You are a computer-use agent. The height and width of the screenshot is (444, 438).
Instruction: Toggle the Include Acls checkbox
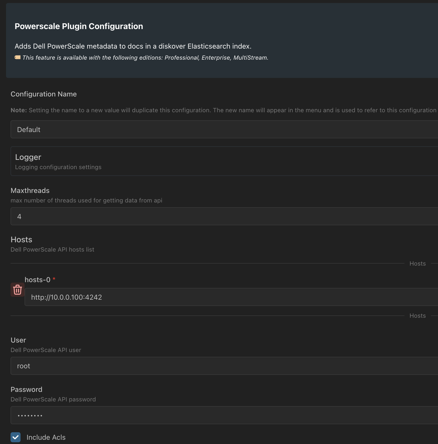click(x=16, y=437)
